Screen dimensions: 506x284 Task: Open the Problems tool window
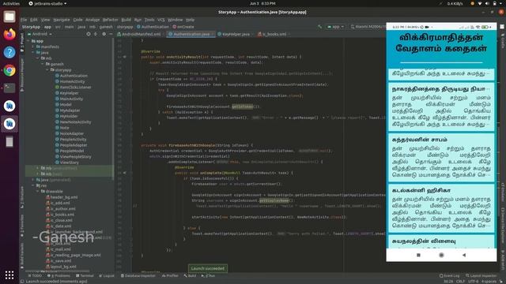pyautogui.click(x=59, y=275)
